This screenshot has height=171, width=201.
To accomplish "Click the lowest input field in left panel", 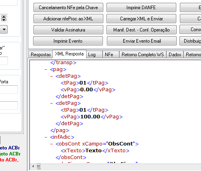I will [x=9, y=105].
